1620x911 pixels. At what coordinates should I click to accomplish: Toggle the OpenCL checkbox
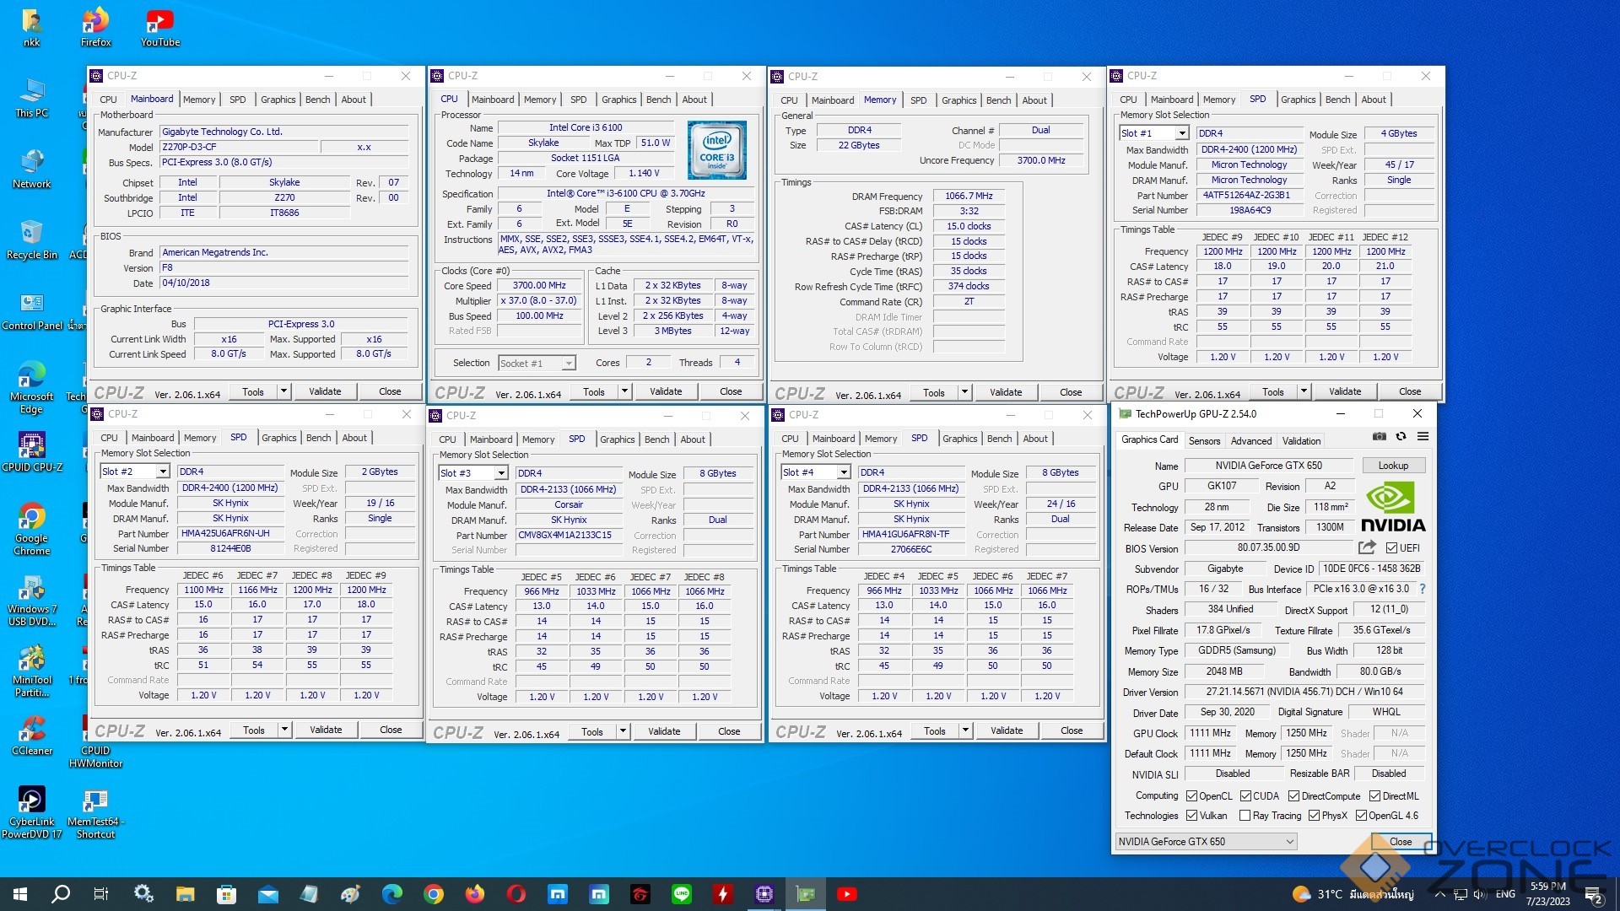click(x=1191, y=796)
